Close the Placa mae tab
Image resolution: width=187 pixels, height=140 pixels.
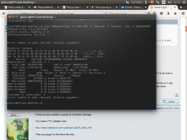[87, 7]
